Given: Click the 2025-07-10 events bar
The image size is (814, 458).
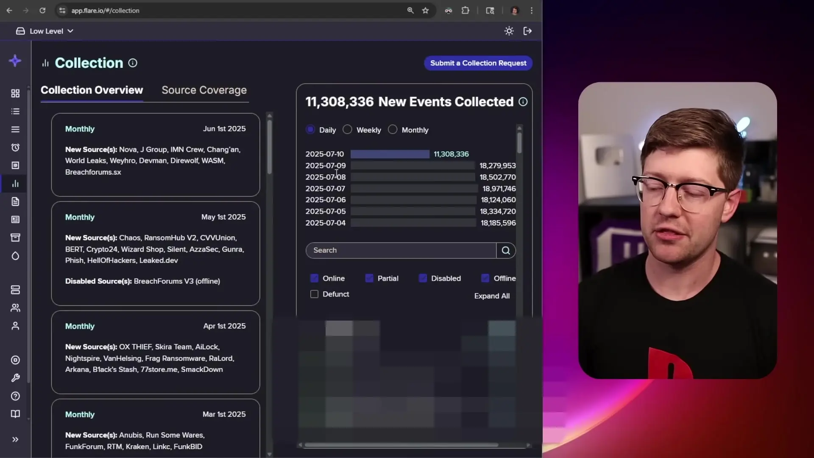Looking at the screenshot, I should [390, 154].
